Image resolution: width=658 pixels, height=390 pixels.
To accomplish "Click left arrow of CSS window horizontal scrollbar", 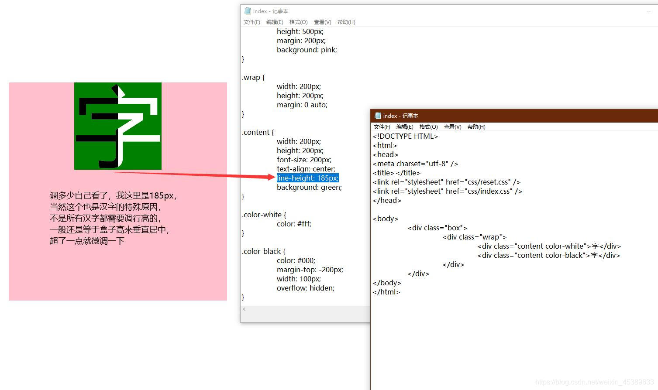I will click(x=244, y=309).
